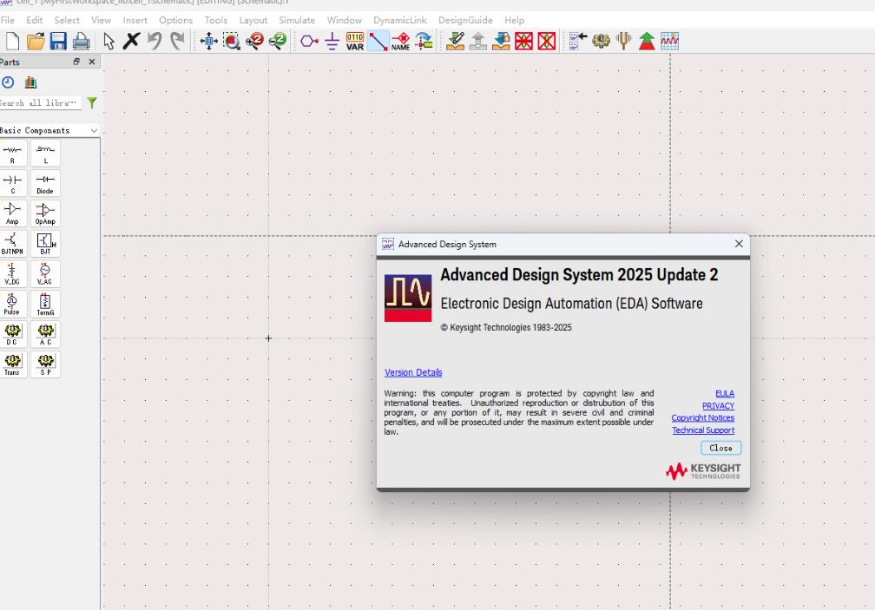Insert a VAR variable equation component
Screen dimensions: 875x610
(356, 40)
